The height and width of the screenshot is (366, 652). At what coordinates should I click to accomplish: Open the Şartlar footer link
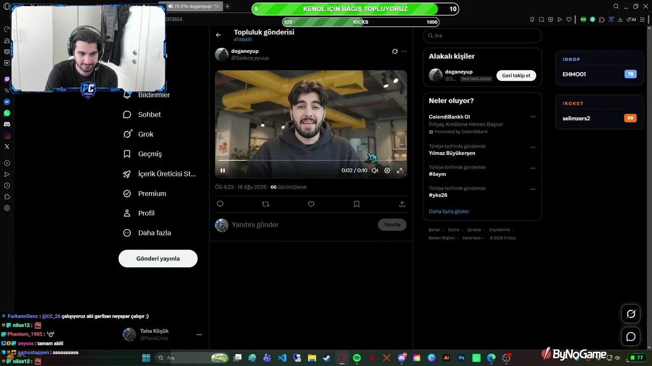tap(434, 230)
